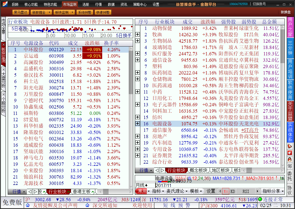Click the 设置 button in indicator bar
295x209 pixels.
[x=211, y=191]
